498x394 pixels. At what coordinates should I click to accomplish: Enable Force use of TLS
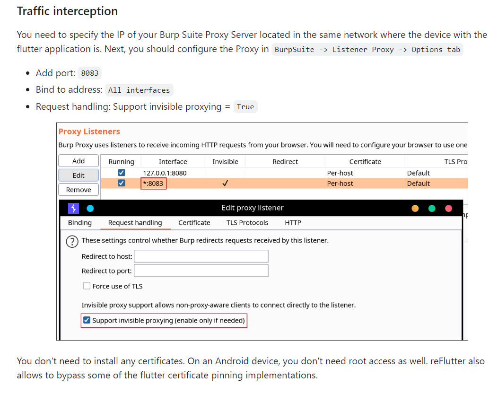pos(87,286)
